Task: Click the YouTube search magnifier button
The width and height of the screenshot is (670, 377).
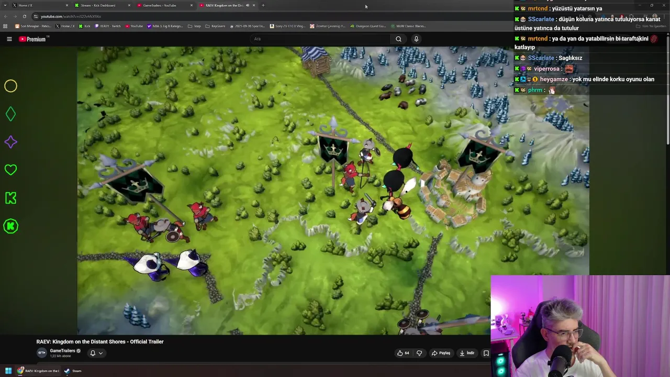Action: [398, 39]
